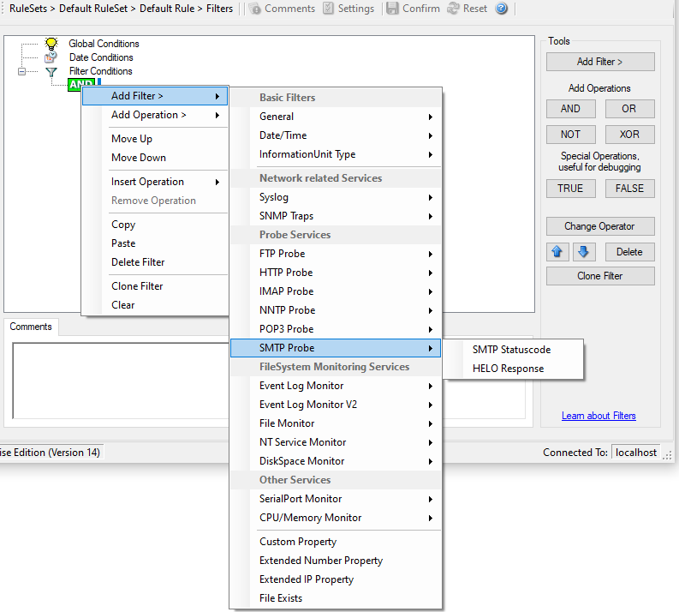Click the blue move down arrow button
The width and height of the screenshot is (679, 612).
[582, 252]
